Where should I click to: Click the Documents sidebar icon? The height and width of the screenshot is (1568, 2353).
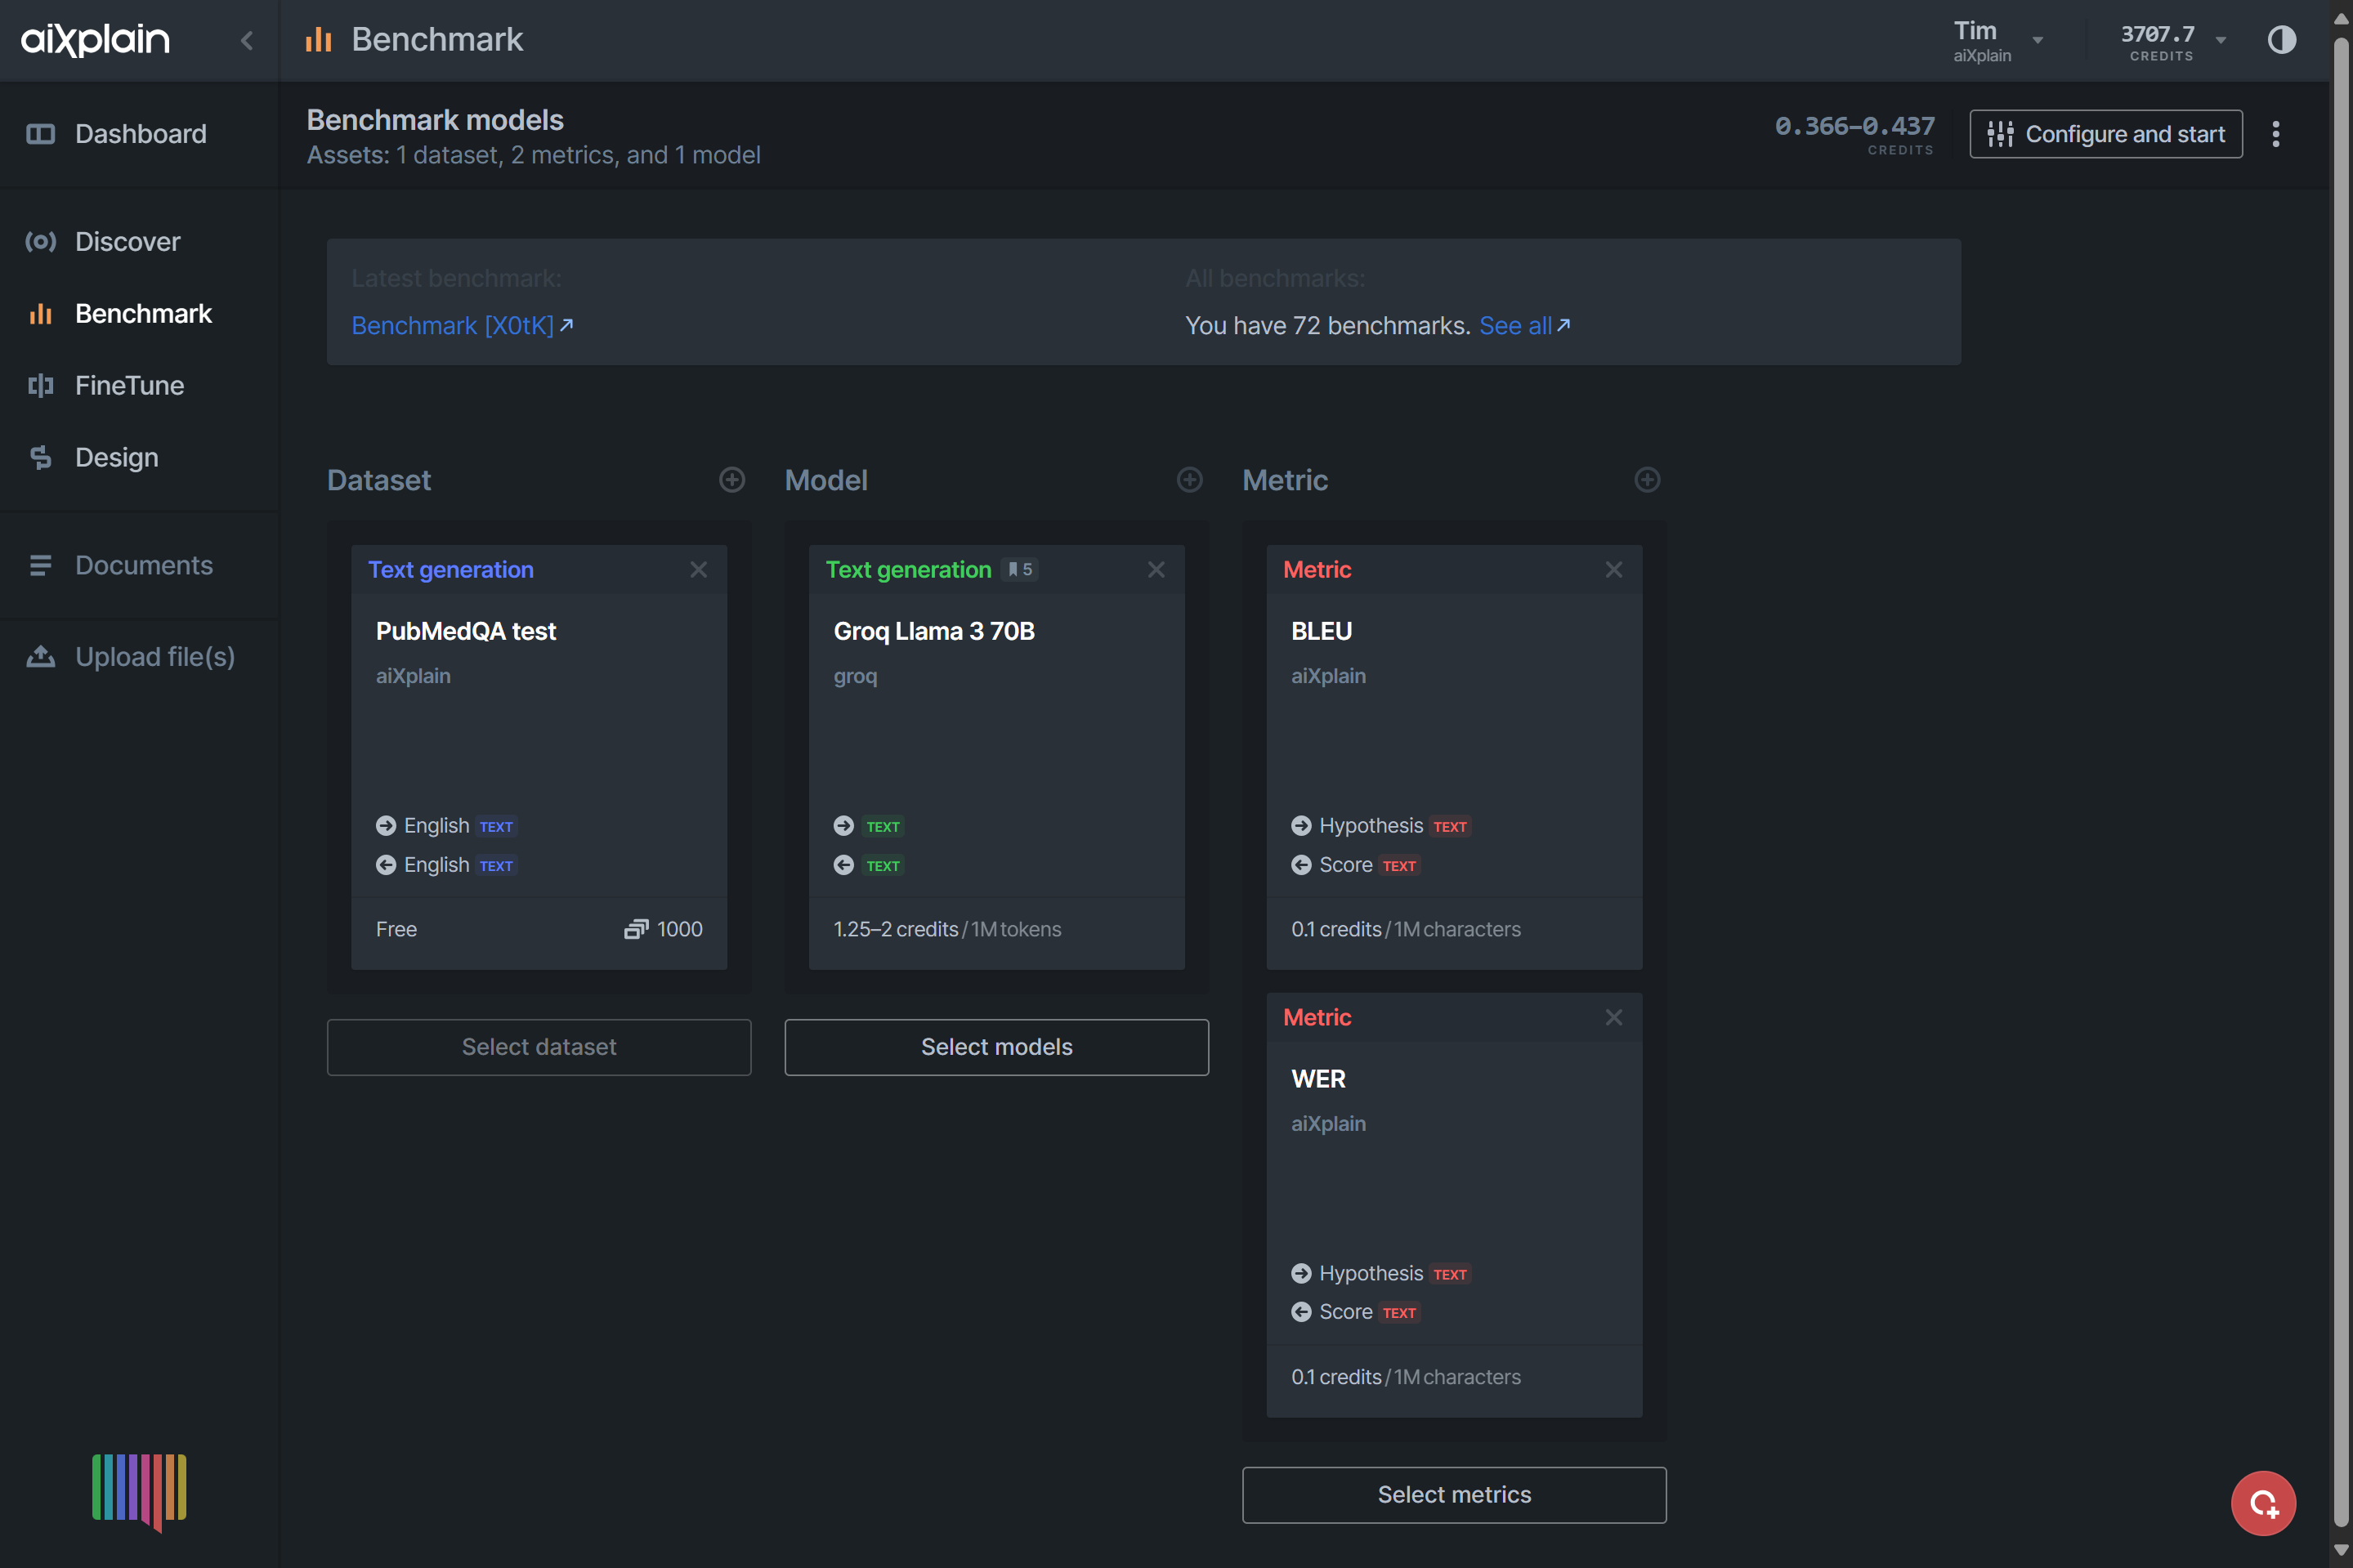(40, 565)
